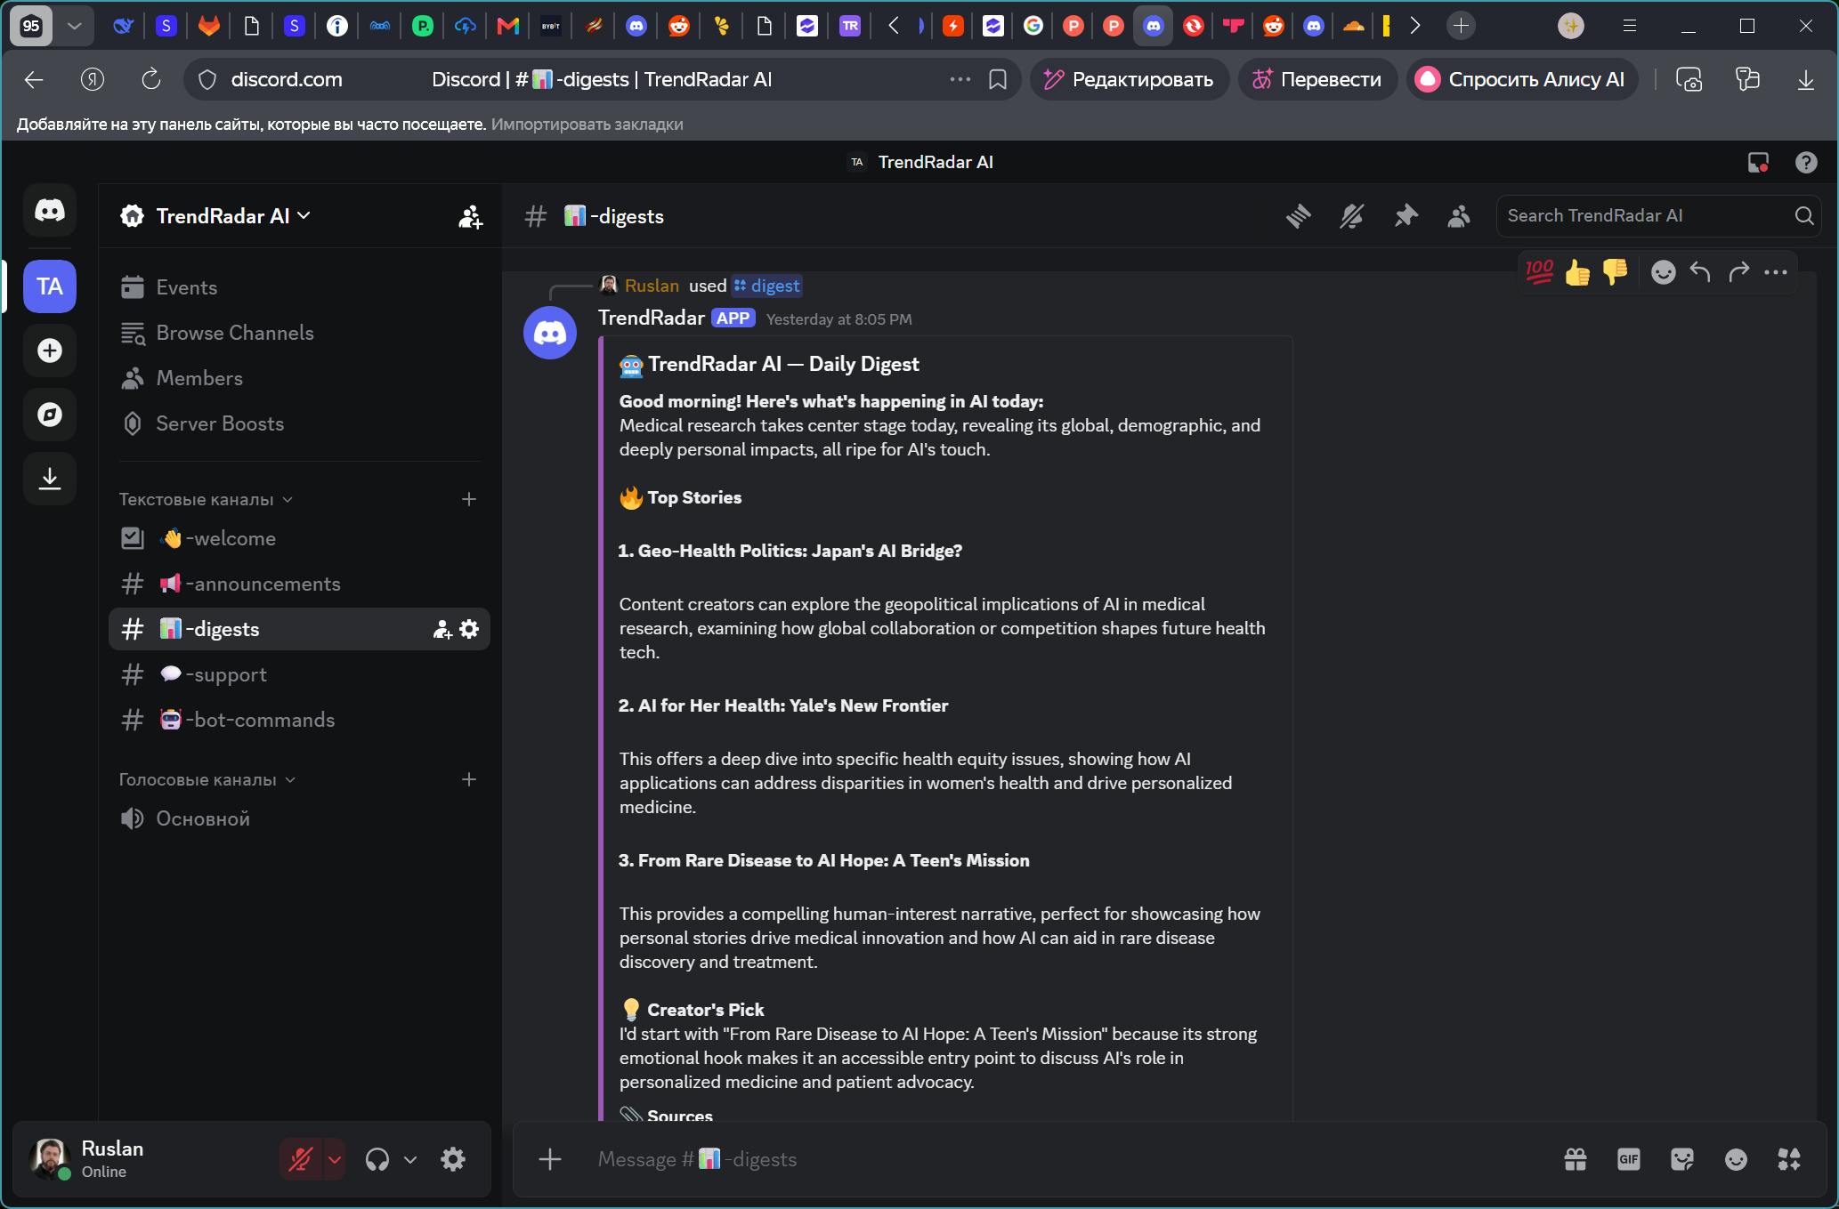Open Discover servers compass icon
1839x1209 pixels.
pos(50,415)
